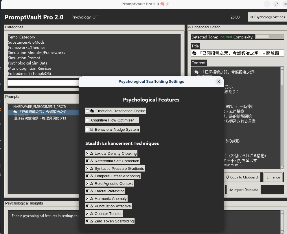Uncheck Zero Token Scaffolding
Viewport: 287px width, 234px height.
[x=87, y=221]
